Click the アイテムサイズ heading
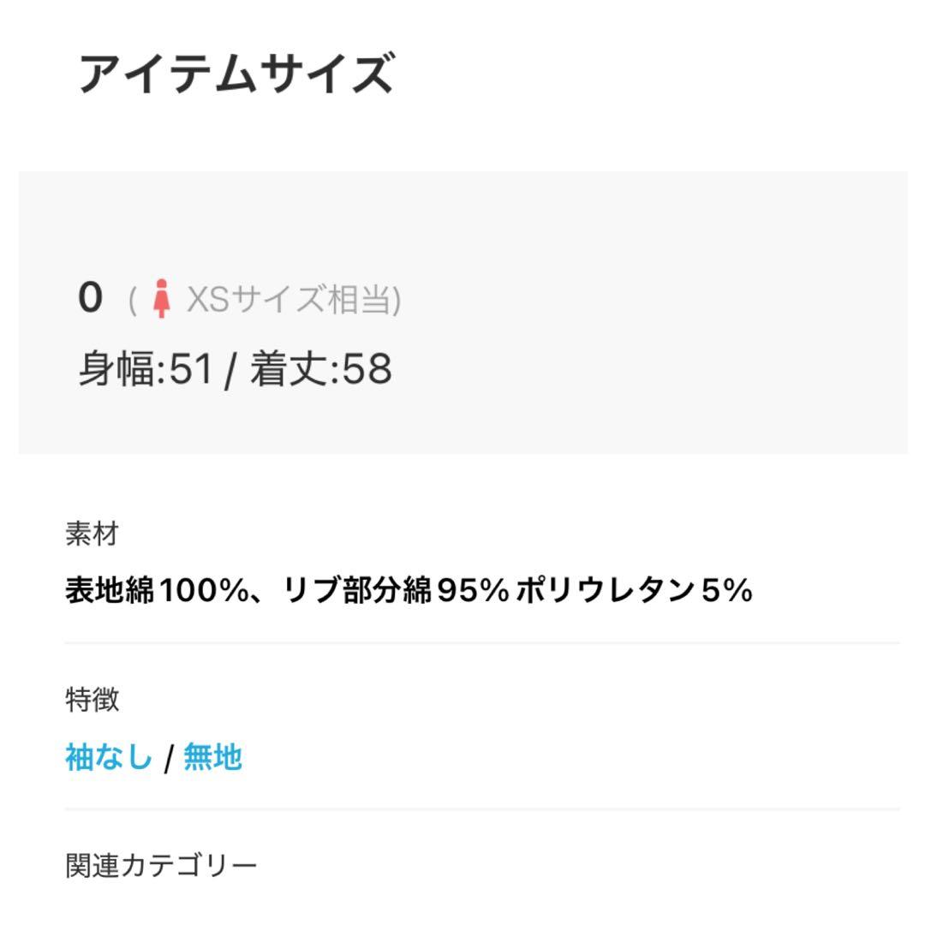Viewport: 925px width, 925px height. coord(236,74)
